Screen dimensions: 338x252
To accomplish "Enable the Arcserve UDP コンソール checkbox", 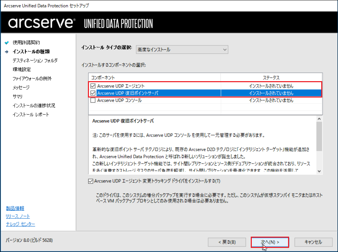I will click(x=93, y=100).
